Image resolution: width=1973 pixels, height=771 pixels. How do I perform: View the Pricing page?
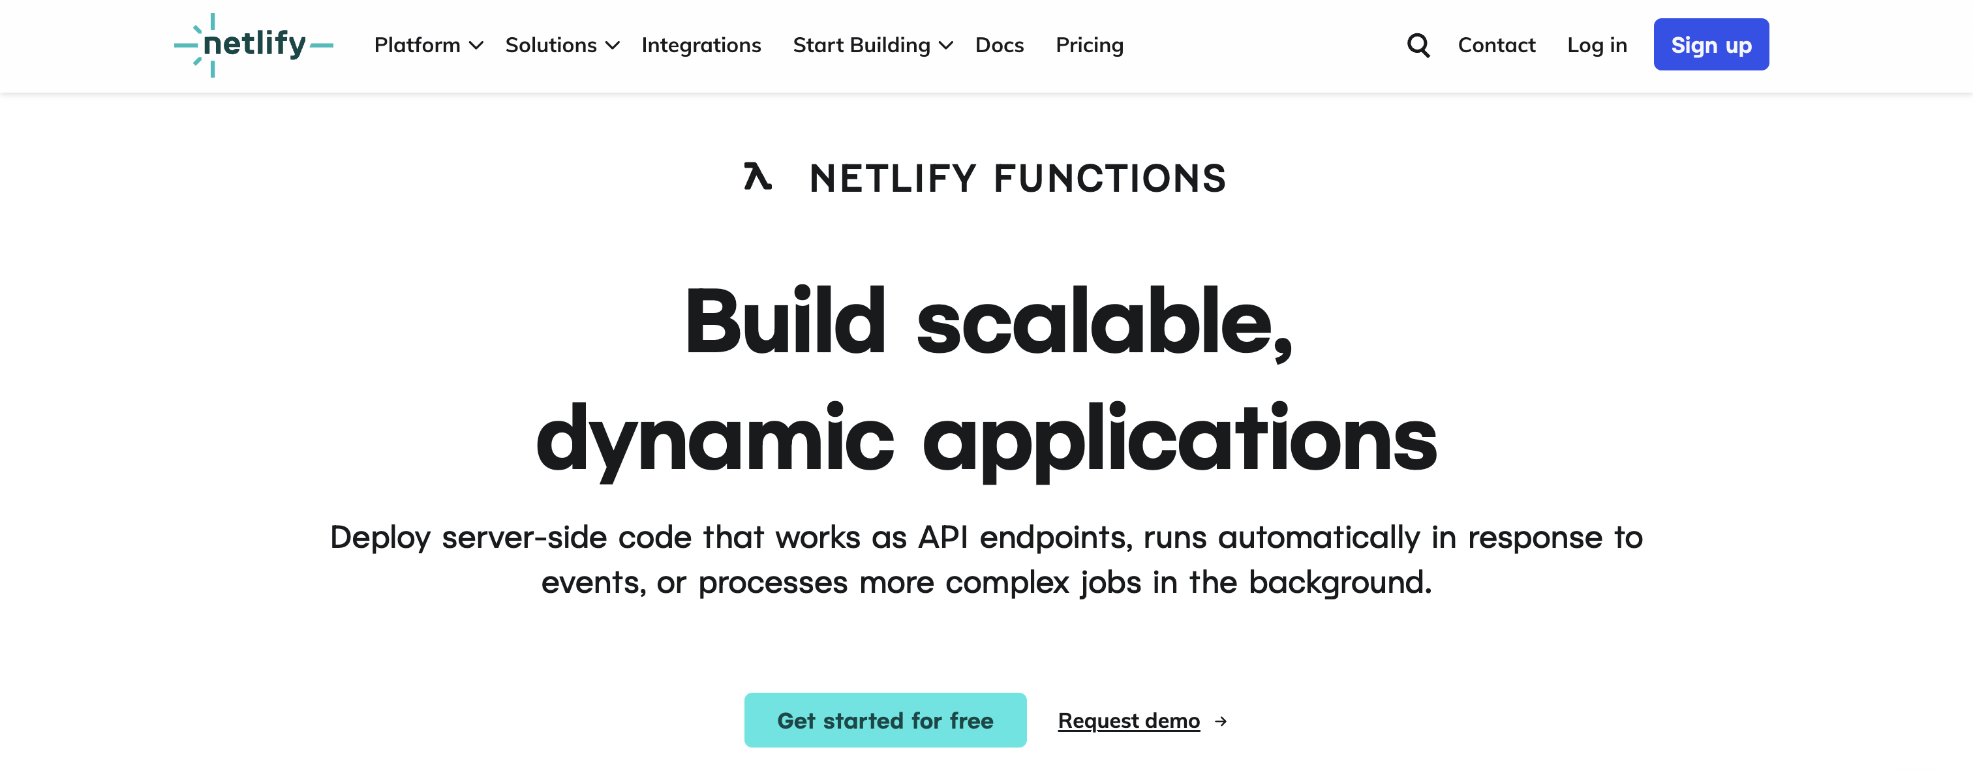(x=1089, y=45)
